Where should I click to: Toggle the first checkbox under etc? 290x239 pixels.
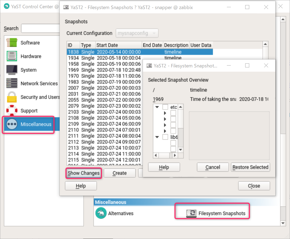tap(173, 113)
